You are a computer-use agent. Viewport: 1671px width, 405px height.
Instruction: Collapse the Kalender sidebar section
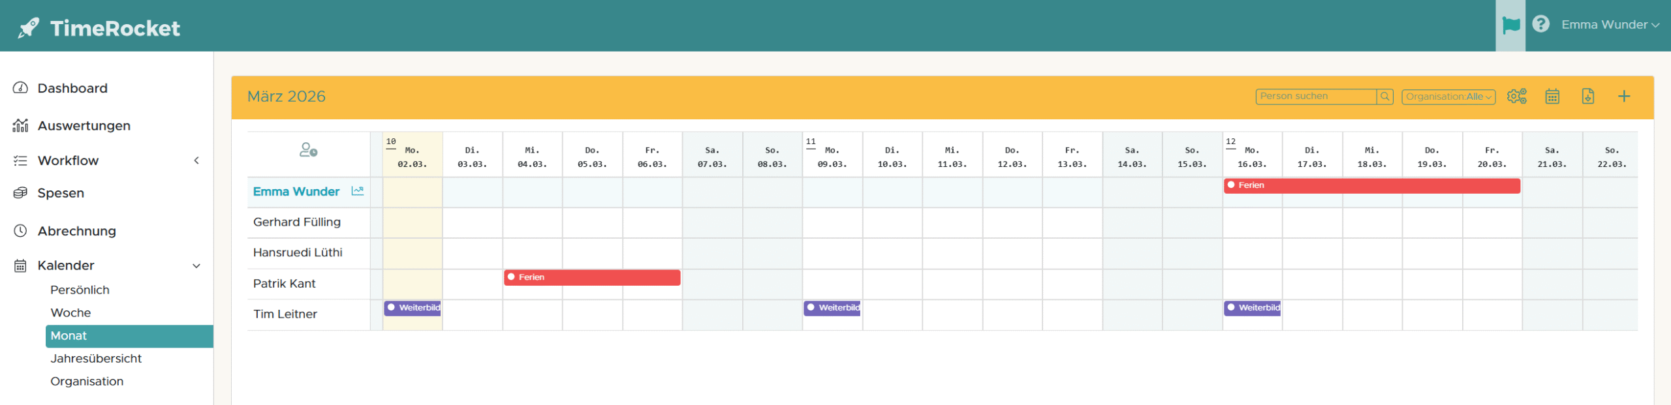pyautogui.click(x=196, y=265)
